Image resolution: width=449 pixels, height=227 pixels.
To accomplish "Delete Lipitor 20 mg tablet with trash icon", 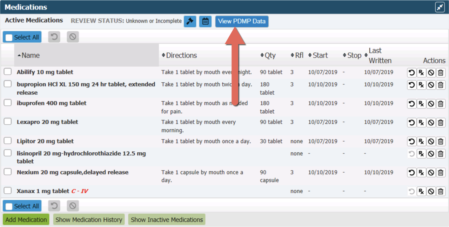I will [441, 142].
